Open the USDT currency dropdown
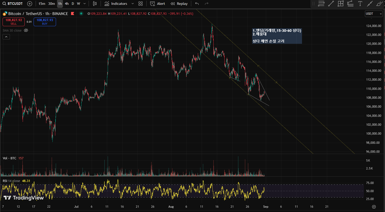The width and height of the screenshot is (385, 212). [373, 14]
